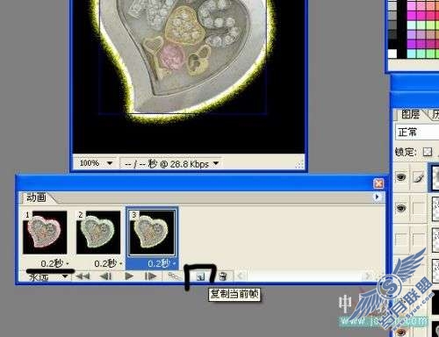Screen dimensions: 439x337
Task: Switch to the 动画 tab
Action: click(x=36, y=197)
